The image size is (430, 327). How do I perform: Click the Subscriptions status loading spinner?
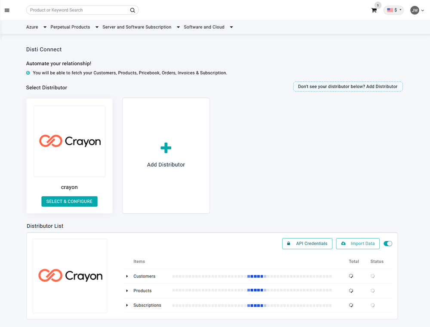(373, 305)
